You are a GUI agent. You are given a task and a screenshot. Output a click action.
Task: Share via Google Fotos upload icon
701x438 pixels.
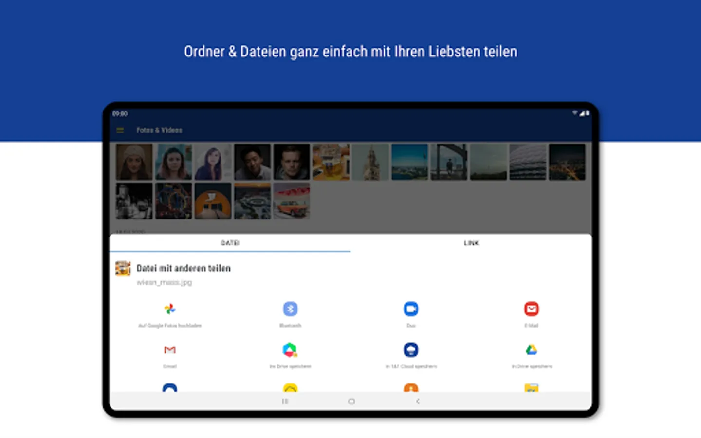point(170,309)
